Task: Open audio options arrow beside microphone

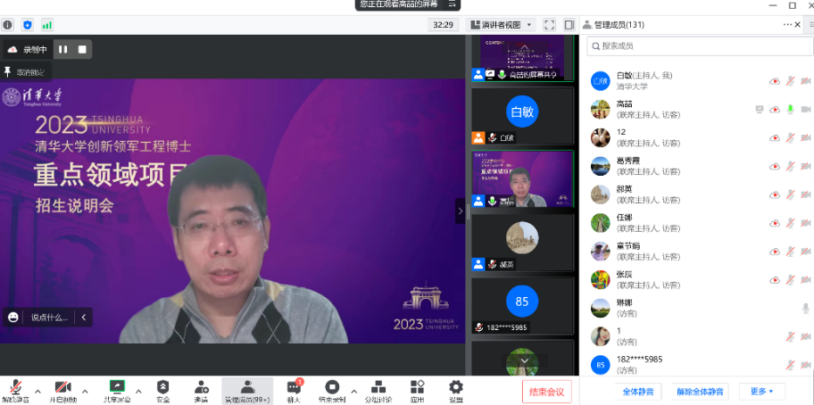Action: (x=37, y=391)
